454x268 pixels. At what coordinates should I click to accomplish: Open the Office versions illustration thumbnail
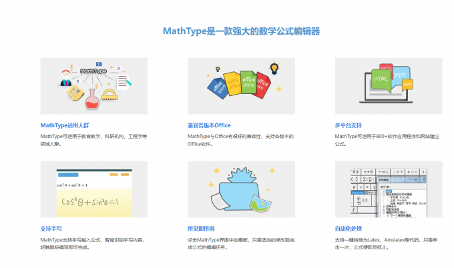pos(241,86)
